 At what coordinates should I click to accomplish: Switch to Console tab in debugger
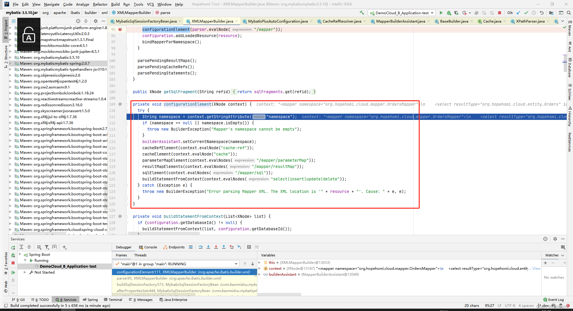pyautogui.click(x=148, y=247)
